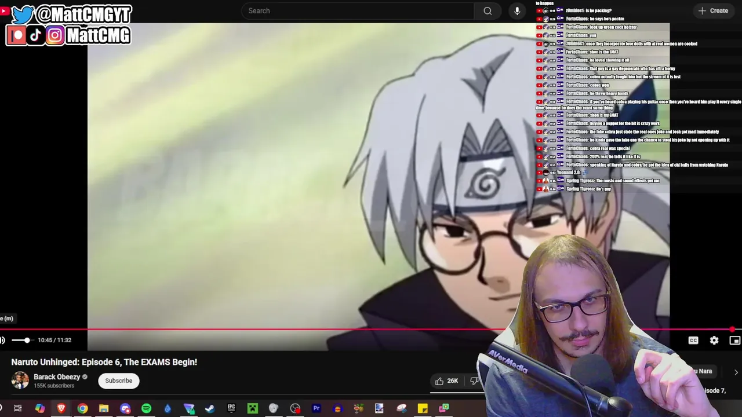Image resolution: width=742 pixels, height=417 pixels.
Task: Switch to miniplayer mode
Action: 734,340
